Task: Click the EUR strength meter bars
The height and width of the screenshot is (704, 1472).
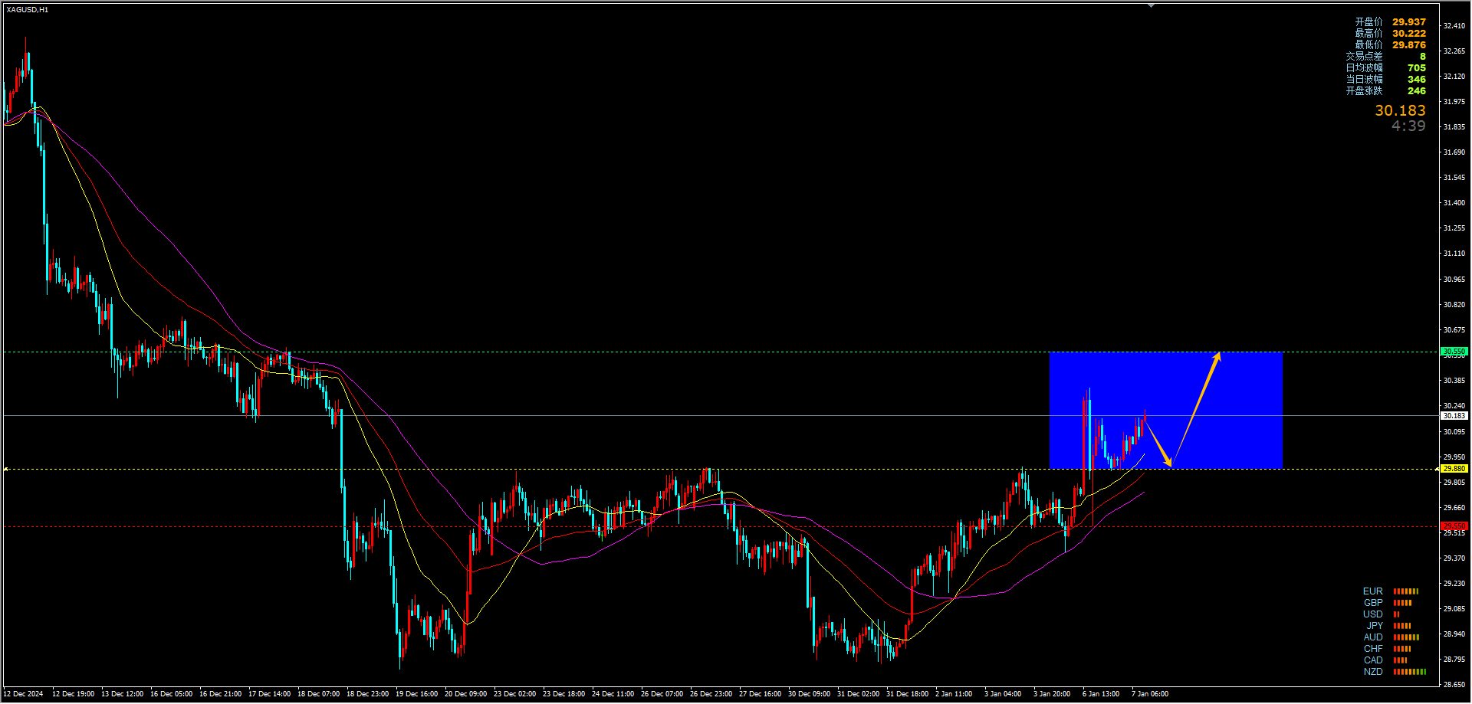Action: (x=1406, y=591)
